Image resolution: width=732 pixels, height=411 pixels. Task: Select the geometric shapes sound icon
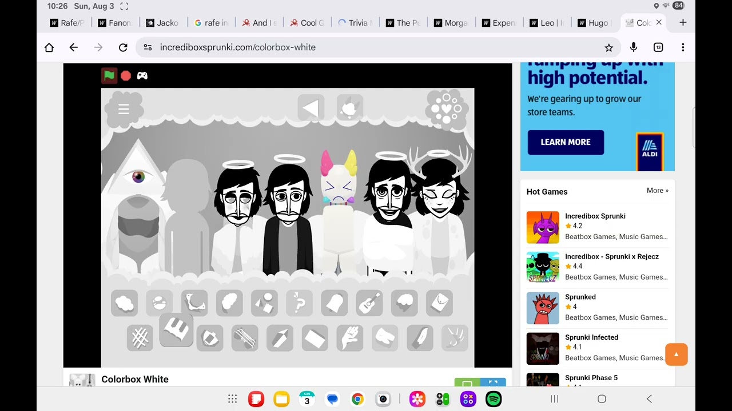click(x=264, y=303)
